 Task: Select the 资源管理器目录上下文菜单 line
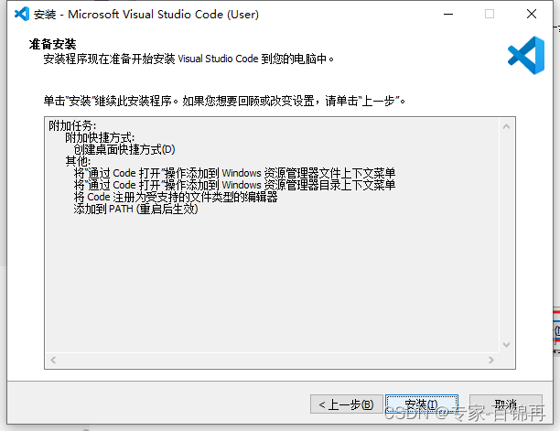click(x=234, y=185)
